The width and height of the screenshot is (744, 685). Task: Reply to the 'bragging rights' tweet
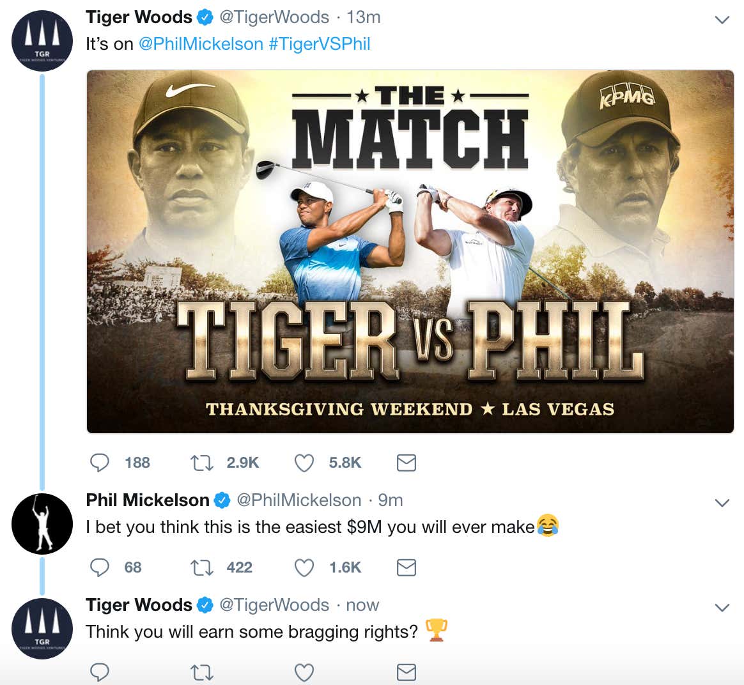point(100,672)
